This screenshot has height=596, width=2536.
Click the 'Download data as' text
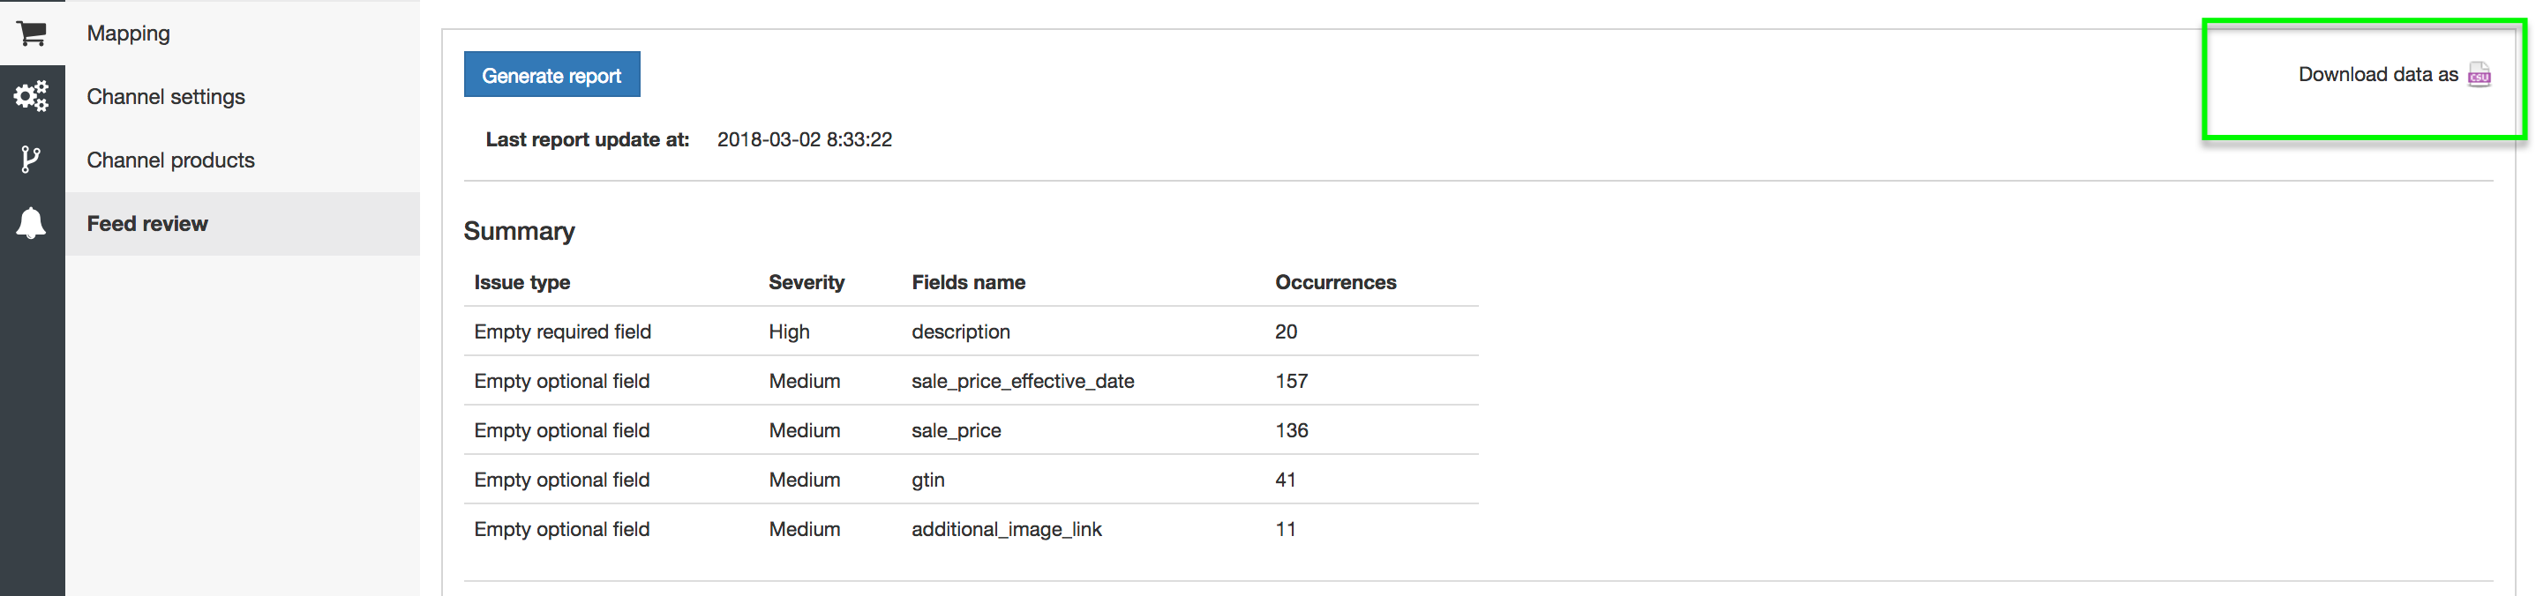point(2376,75)
